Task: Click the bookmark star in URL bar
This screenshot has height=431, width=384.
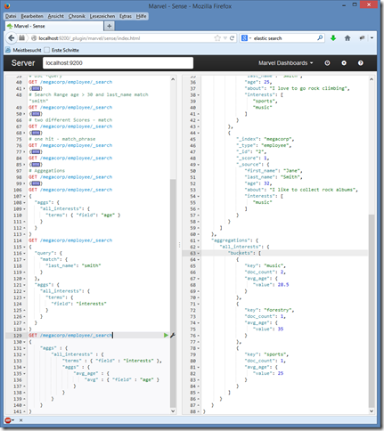Action: [217, 38]
